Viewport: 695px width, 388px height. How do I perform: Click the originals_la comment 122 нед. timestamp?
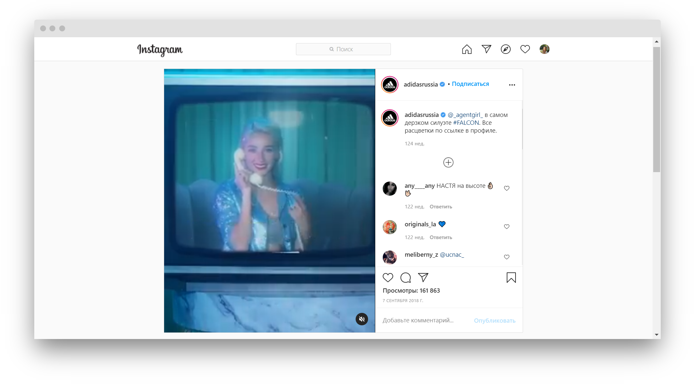[x=414, y=237]
